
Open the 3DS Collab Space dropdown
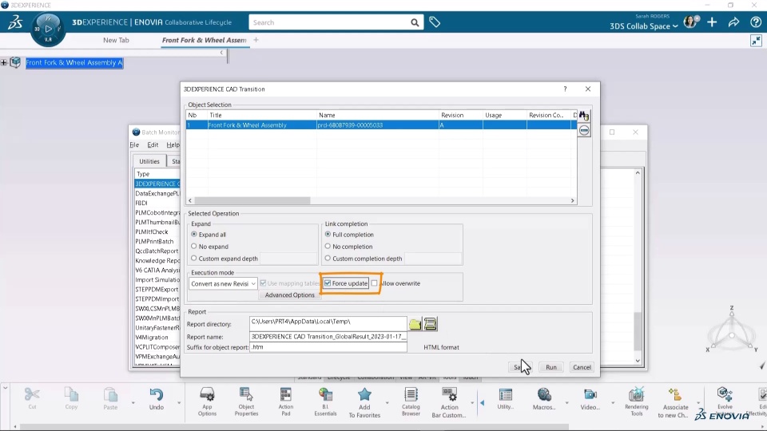click(644, 26)
